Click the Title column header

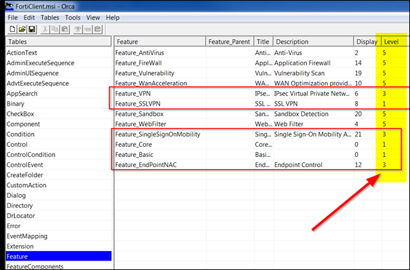click(x=263, y=42)
